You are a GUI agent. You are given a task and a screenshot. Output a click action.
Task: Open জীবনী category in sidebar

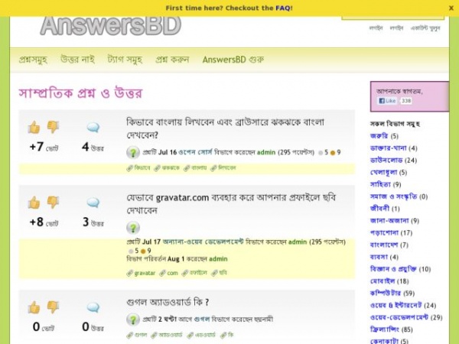click(x=379, y=208)
